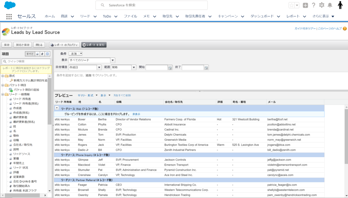
Task: Click 列をすべて削除 link
Action: [x=122, y=95]
